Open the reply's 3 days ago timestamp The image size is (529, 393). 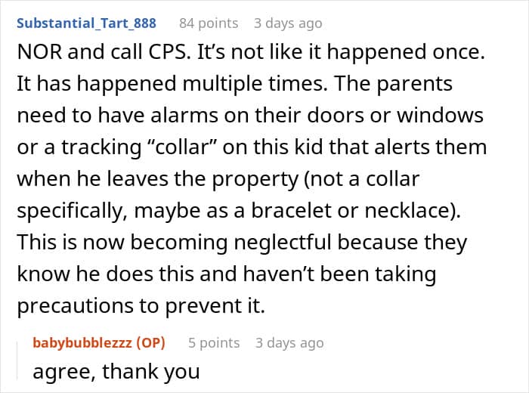click(x=289, y=342)
